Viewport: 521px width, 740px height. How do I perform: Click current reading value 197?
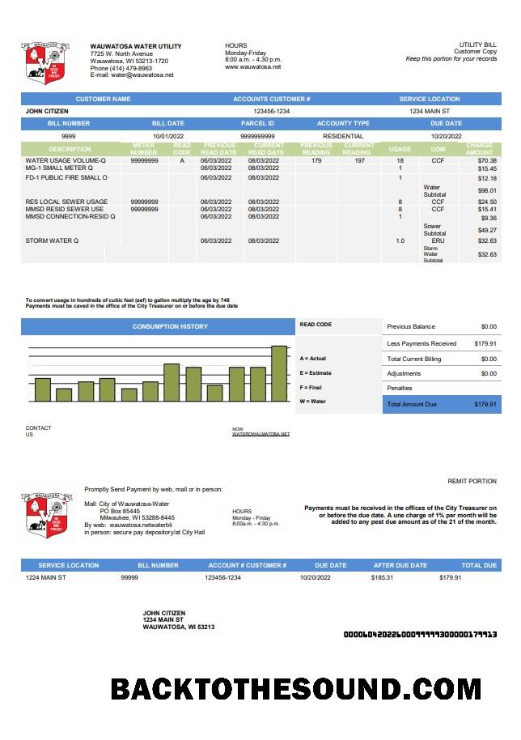click(x=360, y=161)
